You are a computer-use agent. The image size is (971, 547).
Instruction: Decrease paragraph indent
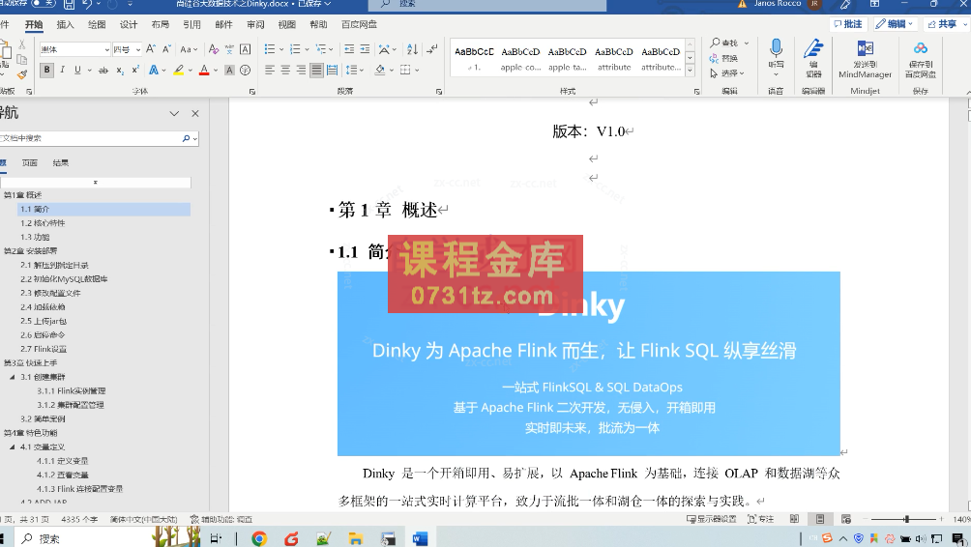pos(349,49)
